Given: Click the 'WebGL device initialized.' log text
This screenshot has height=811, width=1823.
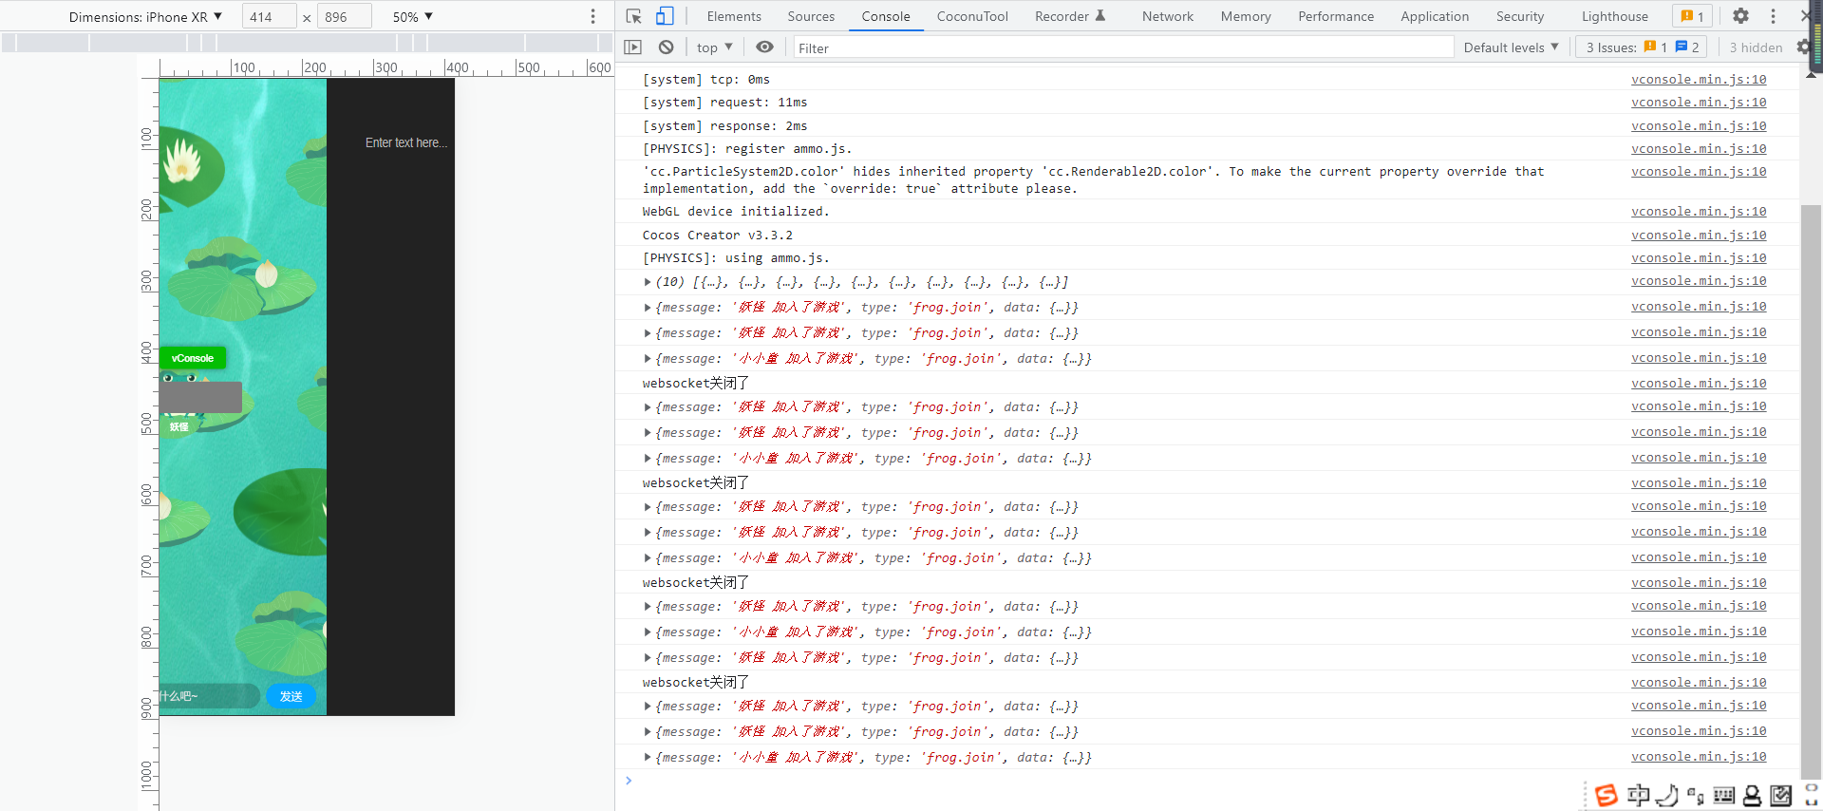Looking at the screenshot, I should tap(736, 212).
